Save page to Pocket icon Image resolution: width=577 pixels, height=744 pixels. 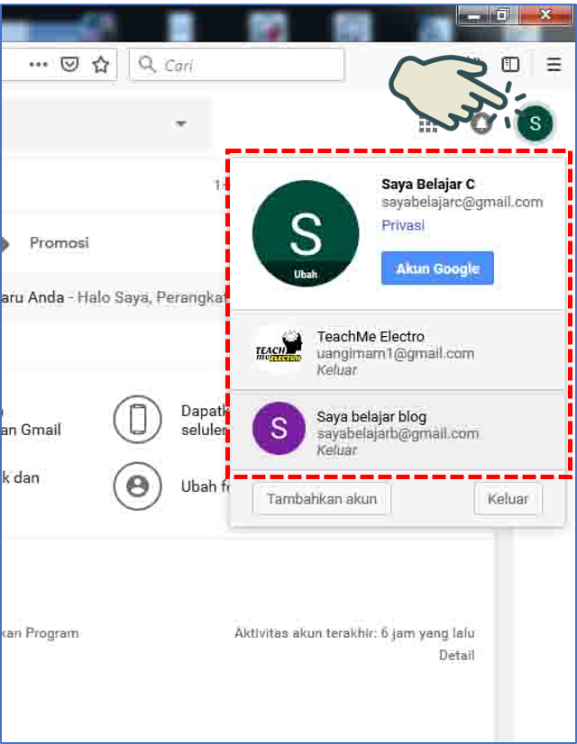point(69,64)
